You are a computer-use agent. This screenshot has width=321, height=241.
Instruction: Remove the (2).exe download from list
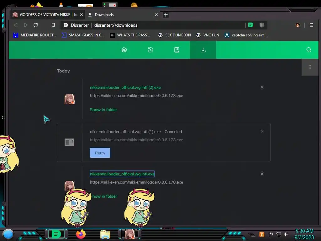click(x=262, y=87)
